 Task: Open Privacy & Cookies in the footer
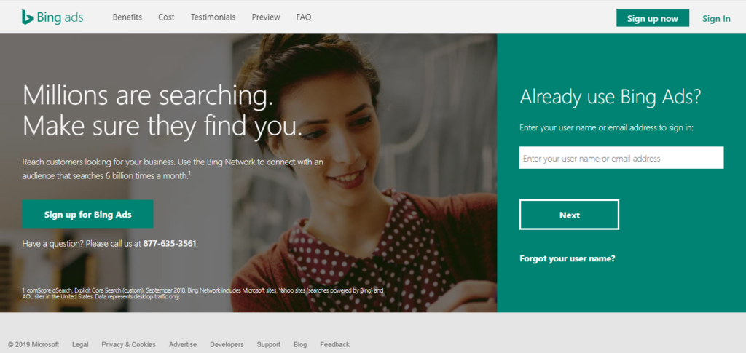coord(128,344)
